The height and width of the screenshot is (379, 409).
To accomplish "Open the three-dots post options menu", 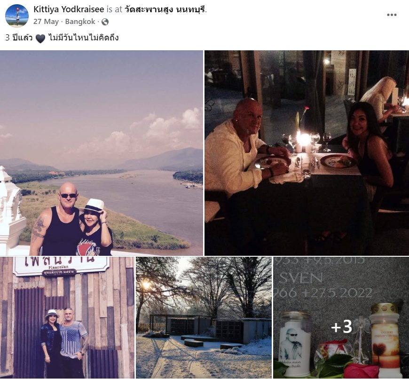I will (392, 15).
